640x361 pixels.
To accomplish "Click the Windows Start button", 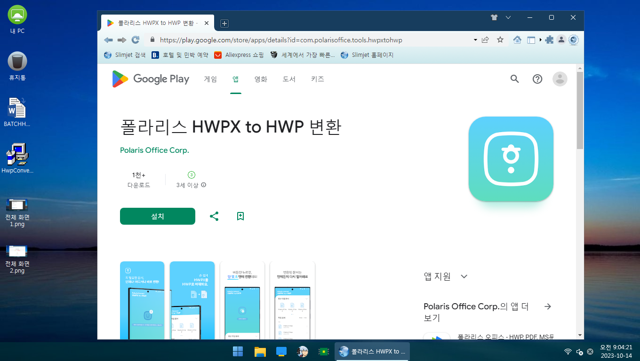I will coord(238,351).
